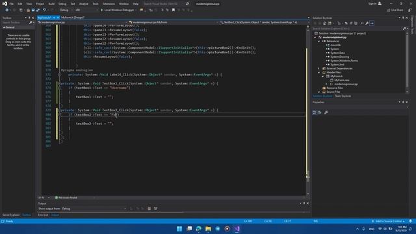Toggle word wrap icon in Output panel

click(x=156, y=209)
